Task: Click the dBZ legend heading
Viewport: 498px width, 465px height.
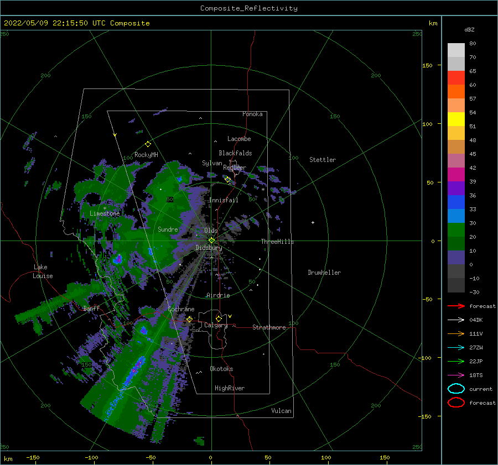Action: coord(469,29)
